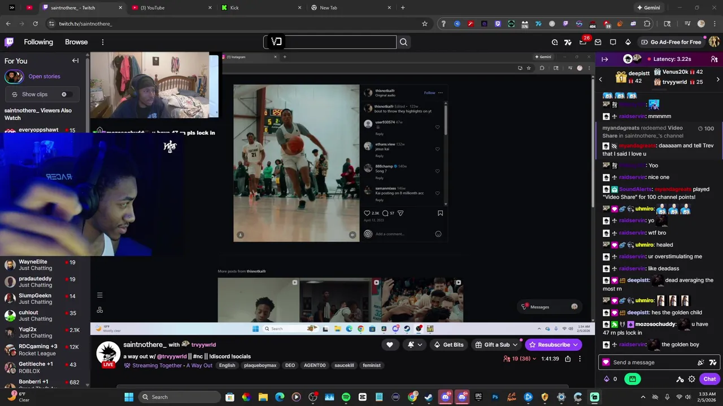This screenshot has height=406, width=723.
Task: Open a new browser tab with plus
Action: 403,8
